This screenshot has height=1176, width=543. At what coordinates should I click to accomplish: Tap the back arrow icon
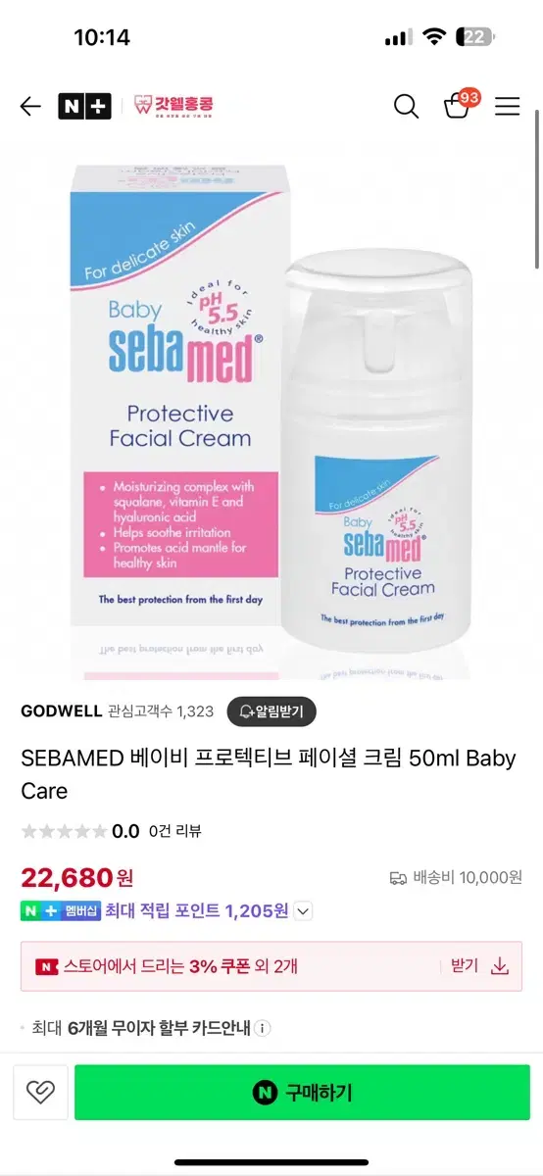[30, 107]
